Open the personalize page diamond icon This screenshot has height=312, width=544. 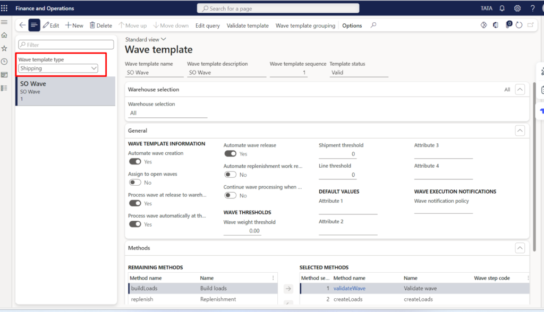[483, 25]
